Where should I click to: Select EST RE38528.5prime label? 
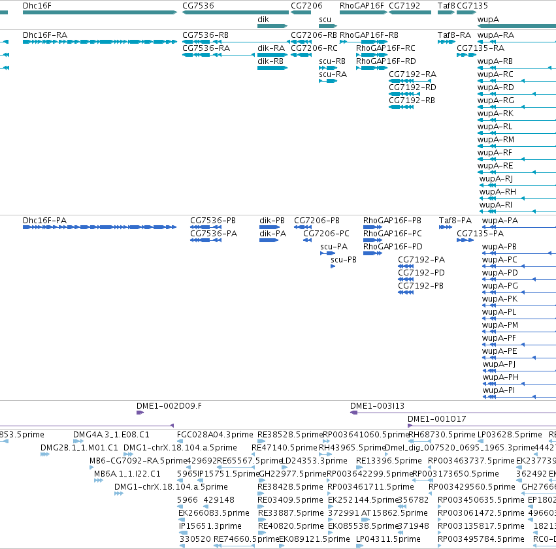point(290,435)
